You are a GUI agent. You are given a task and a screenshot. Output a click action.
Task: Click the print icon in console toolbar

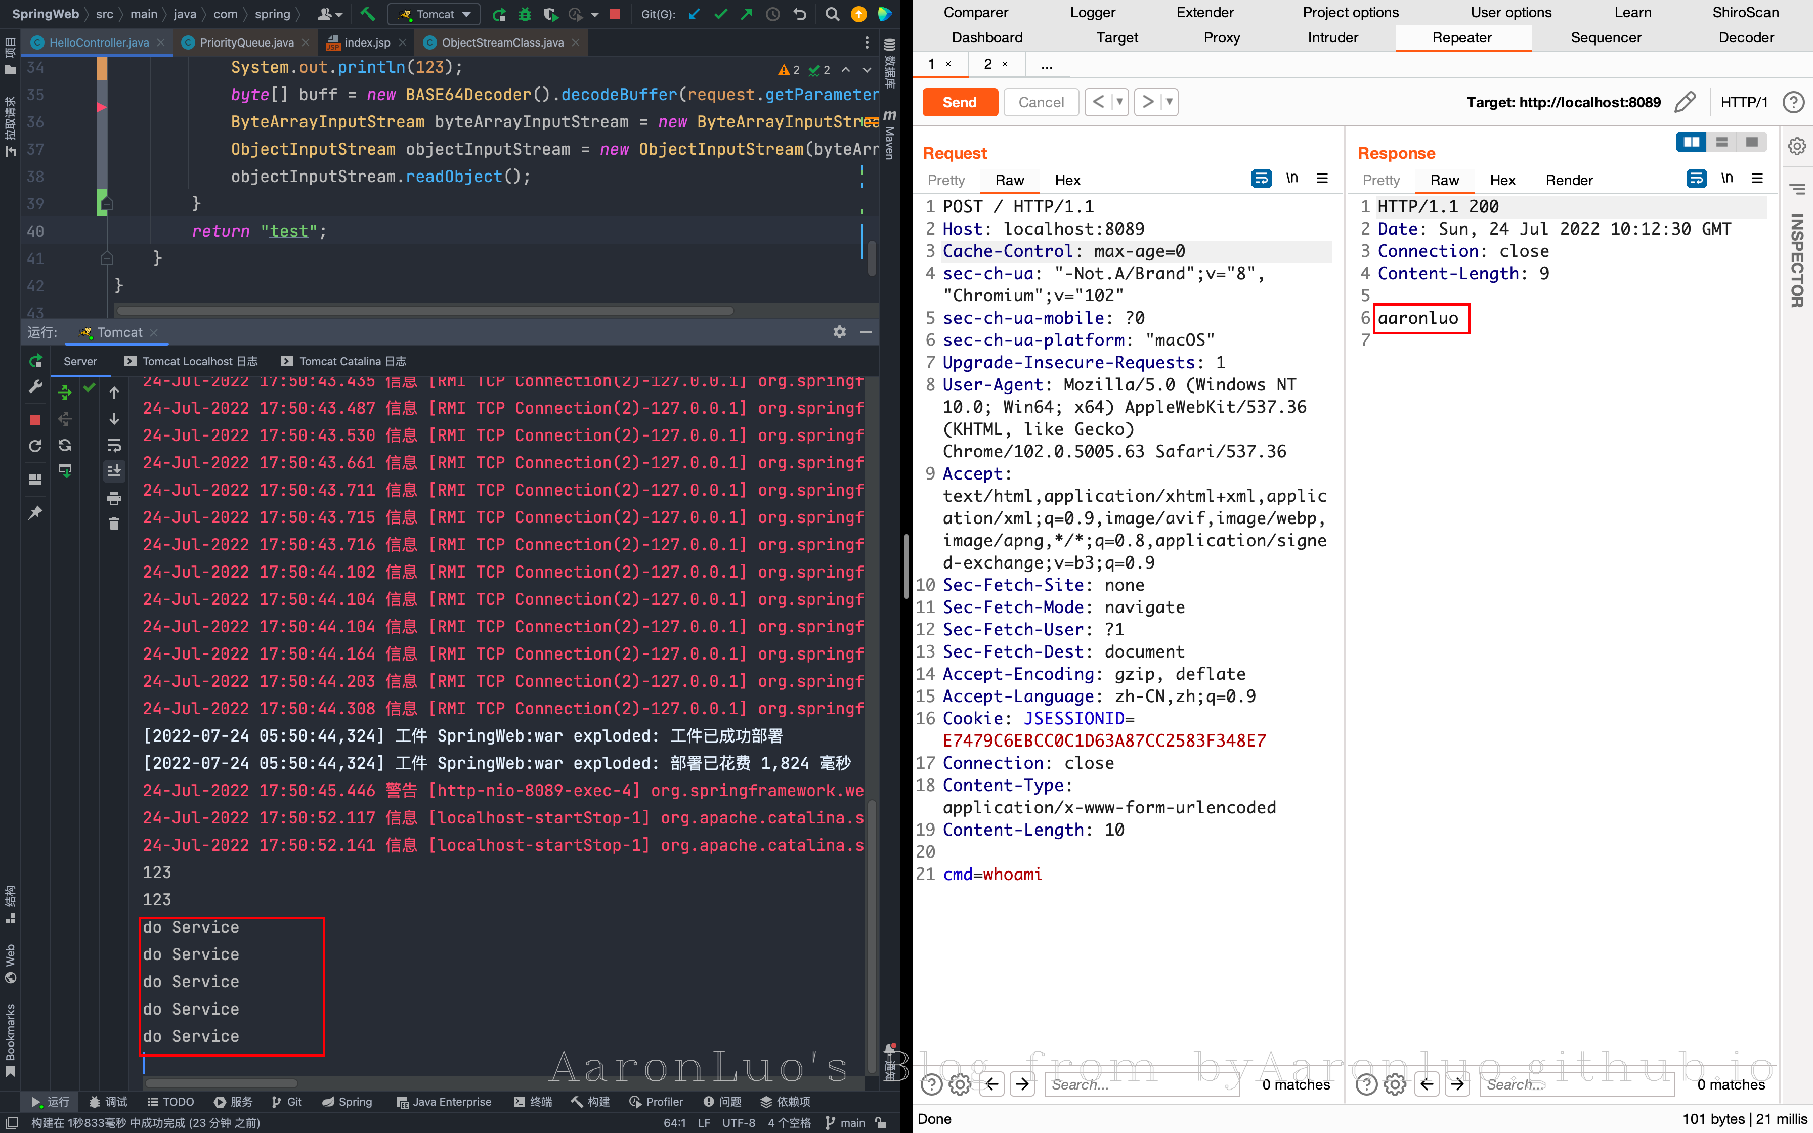click(114, 498)
